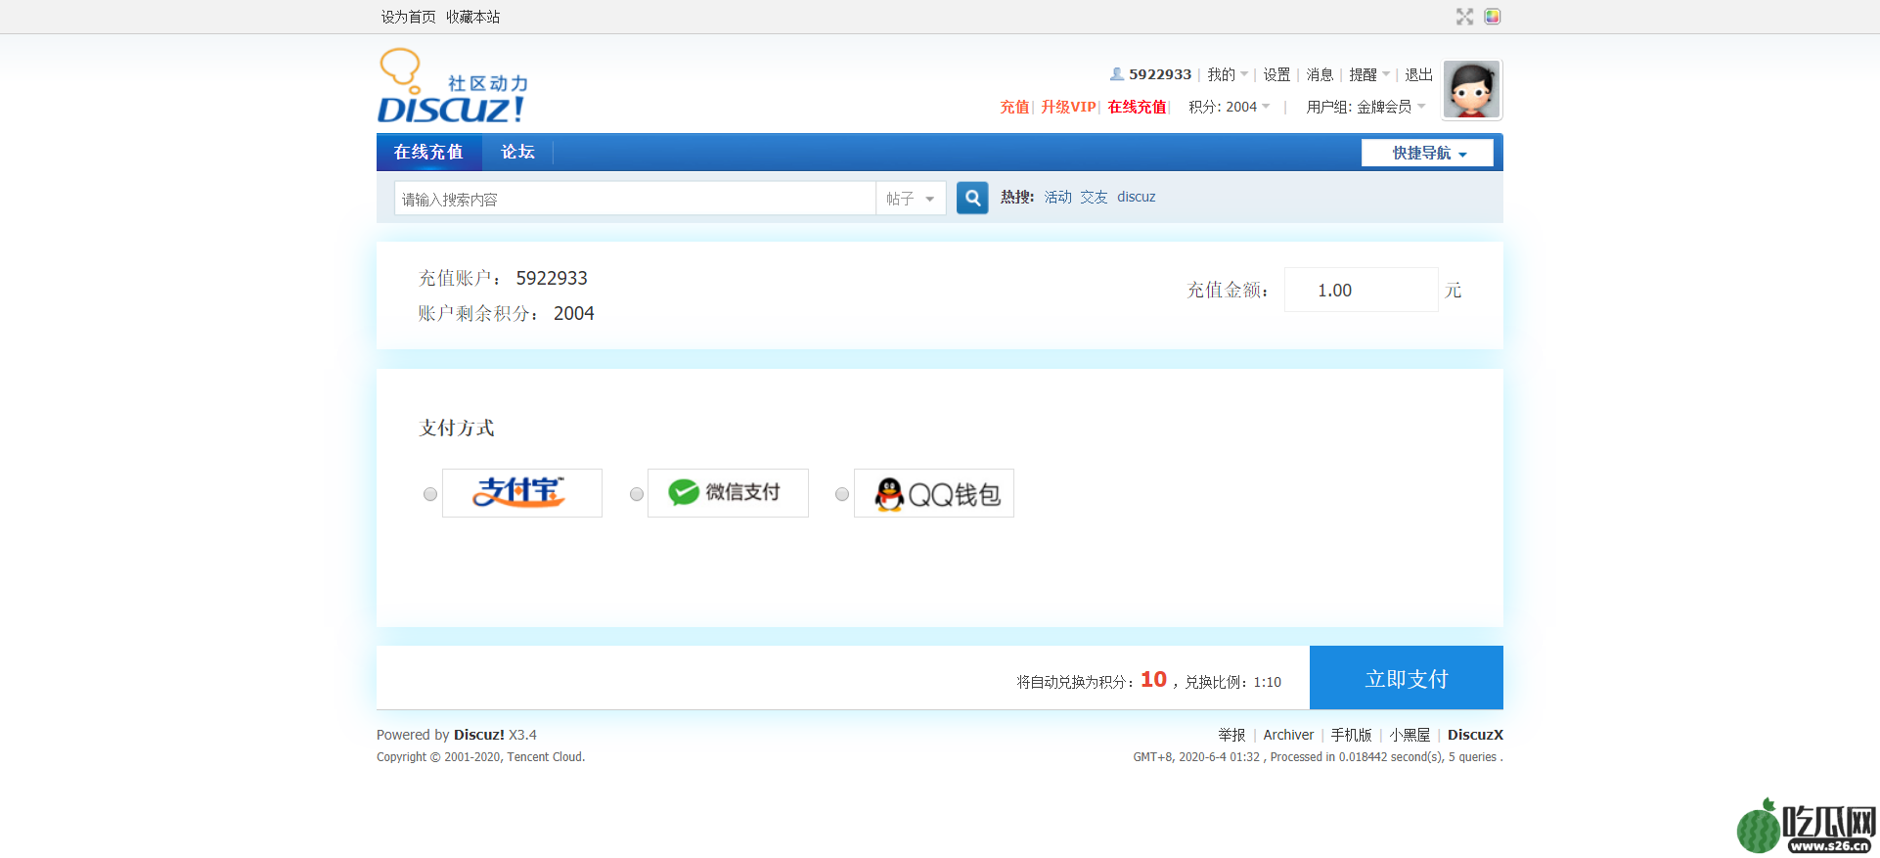Click the 充值金额 amount input field
The image size is (1880, 858).
pos(1361,290)
